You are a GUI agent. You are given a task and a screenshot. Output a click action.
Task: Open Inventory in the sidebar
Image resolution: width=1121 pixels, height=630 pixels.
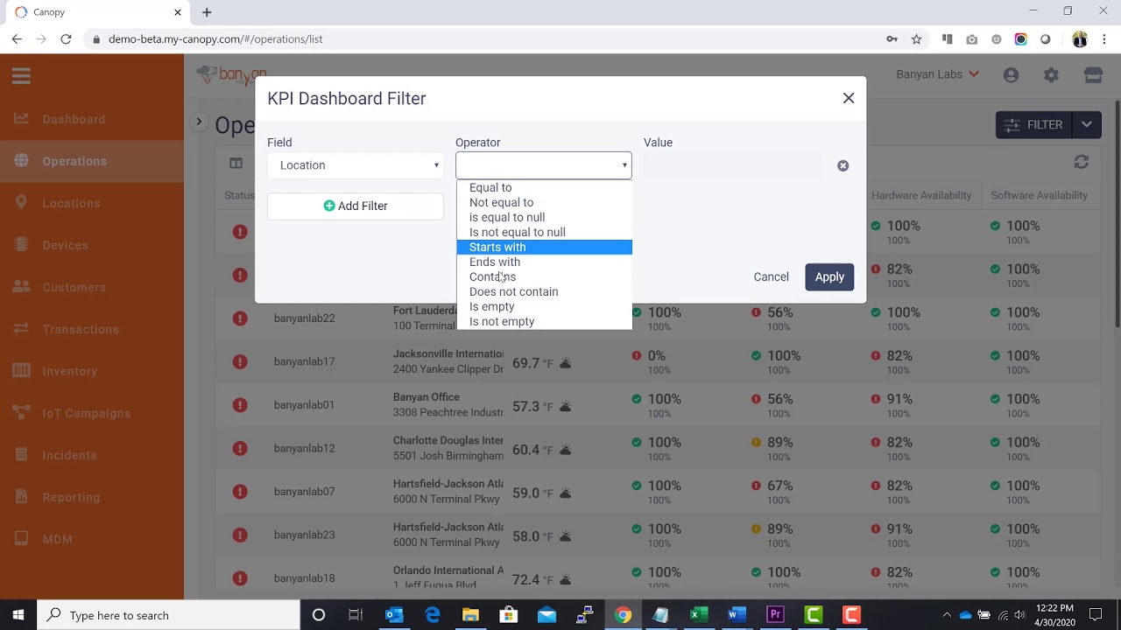click(70, 371)
